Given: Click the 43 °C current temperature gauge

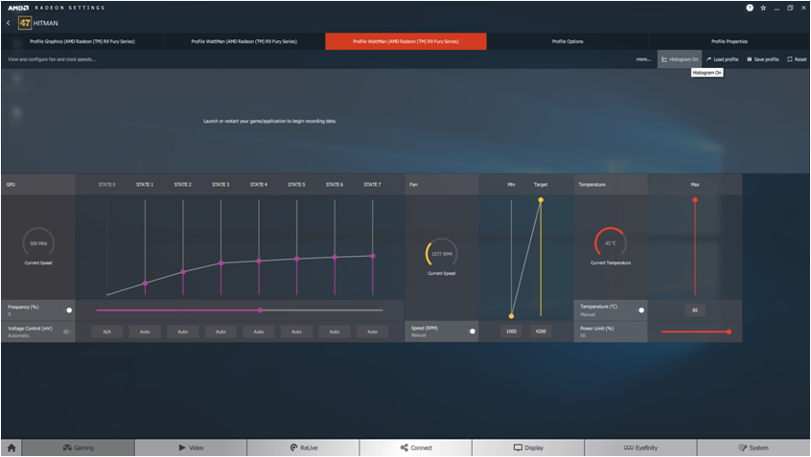Looking at the screenshot, I should point(611,243).
